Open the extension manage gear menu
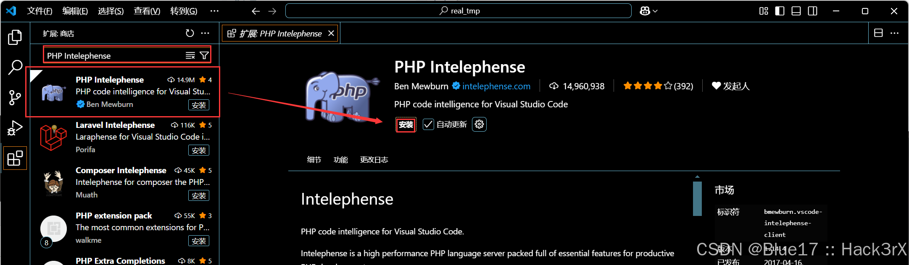909x265 pixels. coord(479,124)
